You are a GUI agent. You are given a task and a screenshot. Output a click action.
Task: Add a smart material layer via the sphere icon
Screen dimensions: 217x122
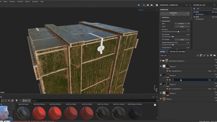click(211, 55)
